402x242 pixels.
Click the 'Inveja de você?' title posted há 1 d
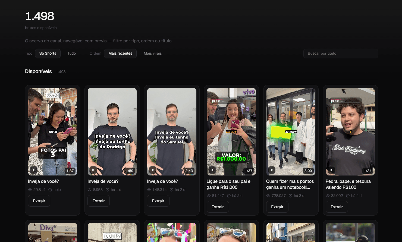point(103,181)
